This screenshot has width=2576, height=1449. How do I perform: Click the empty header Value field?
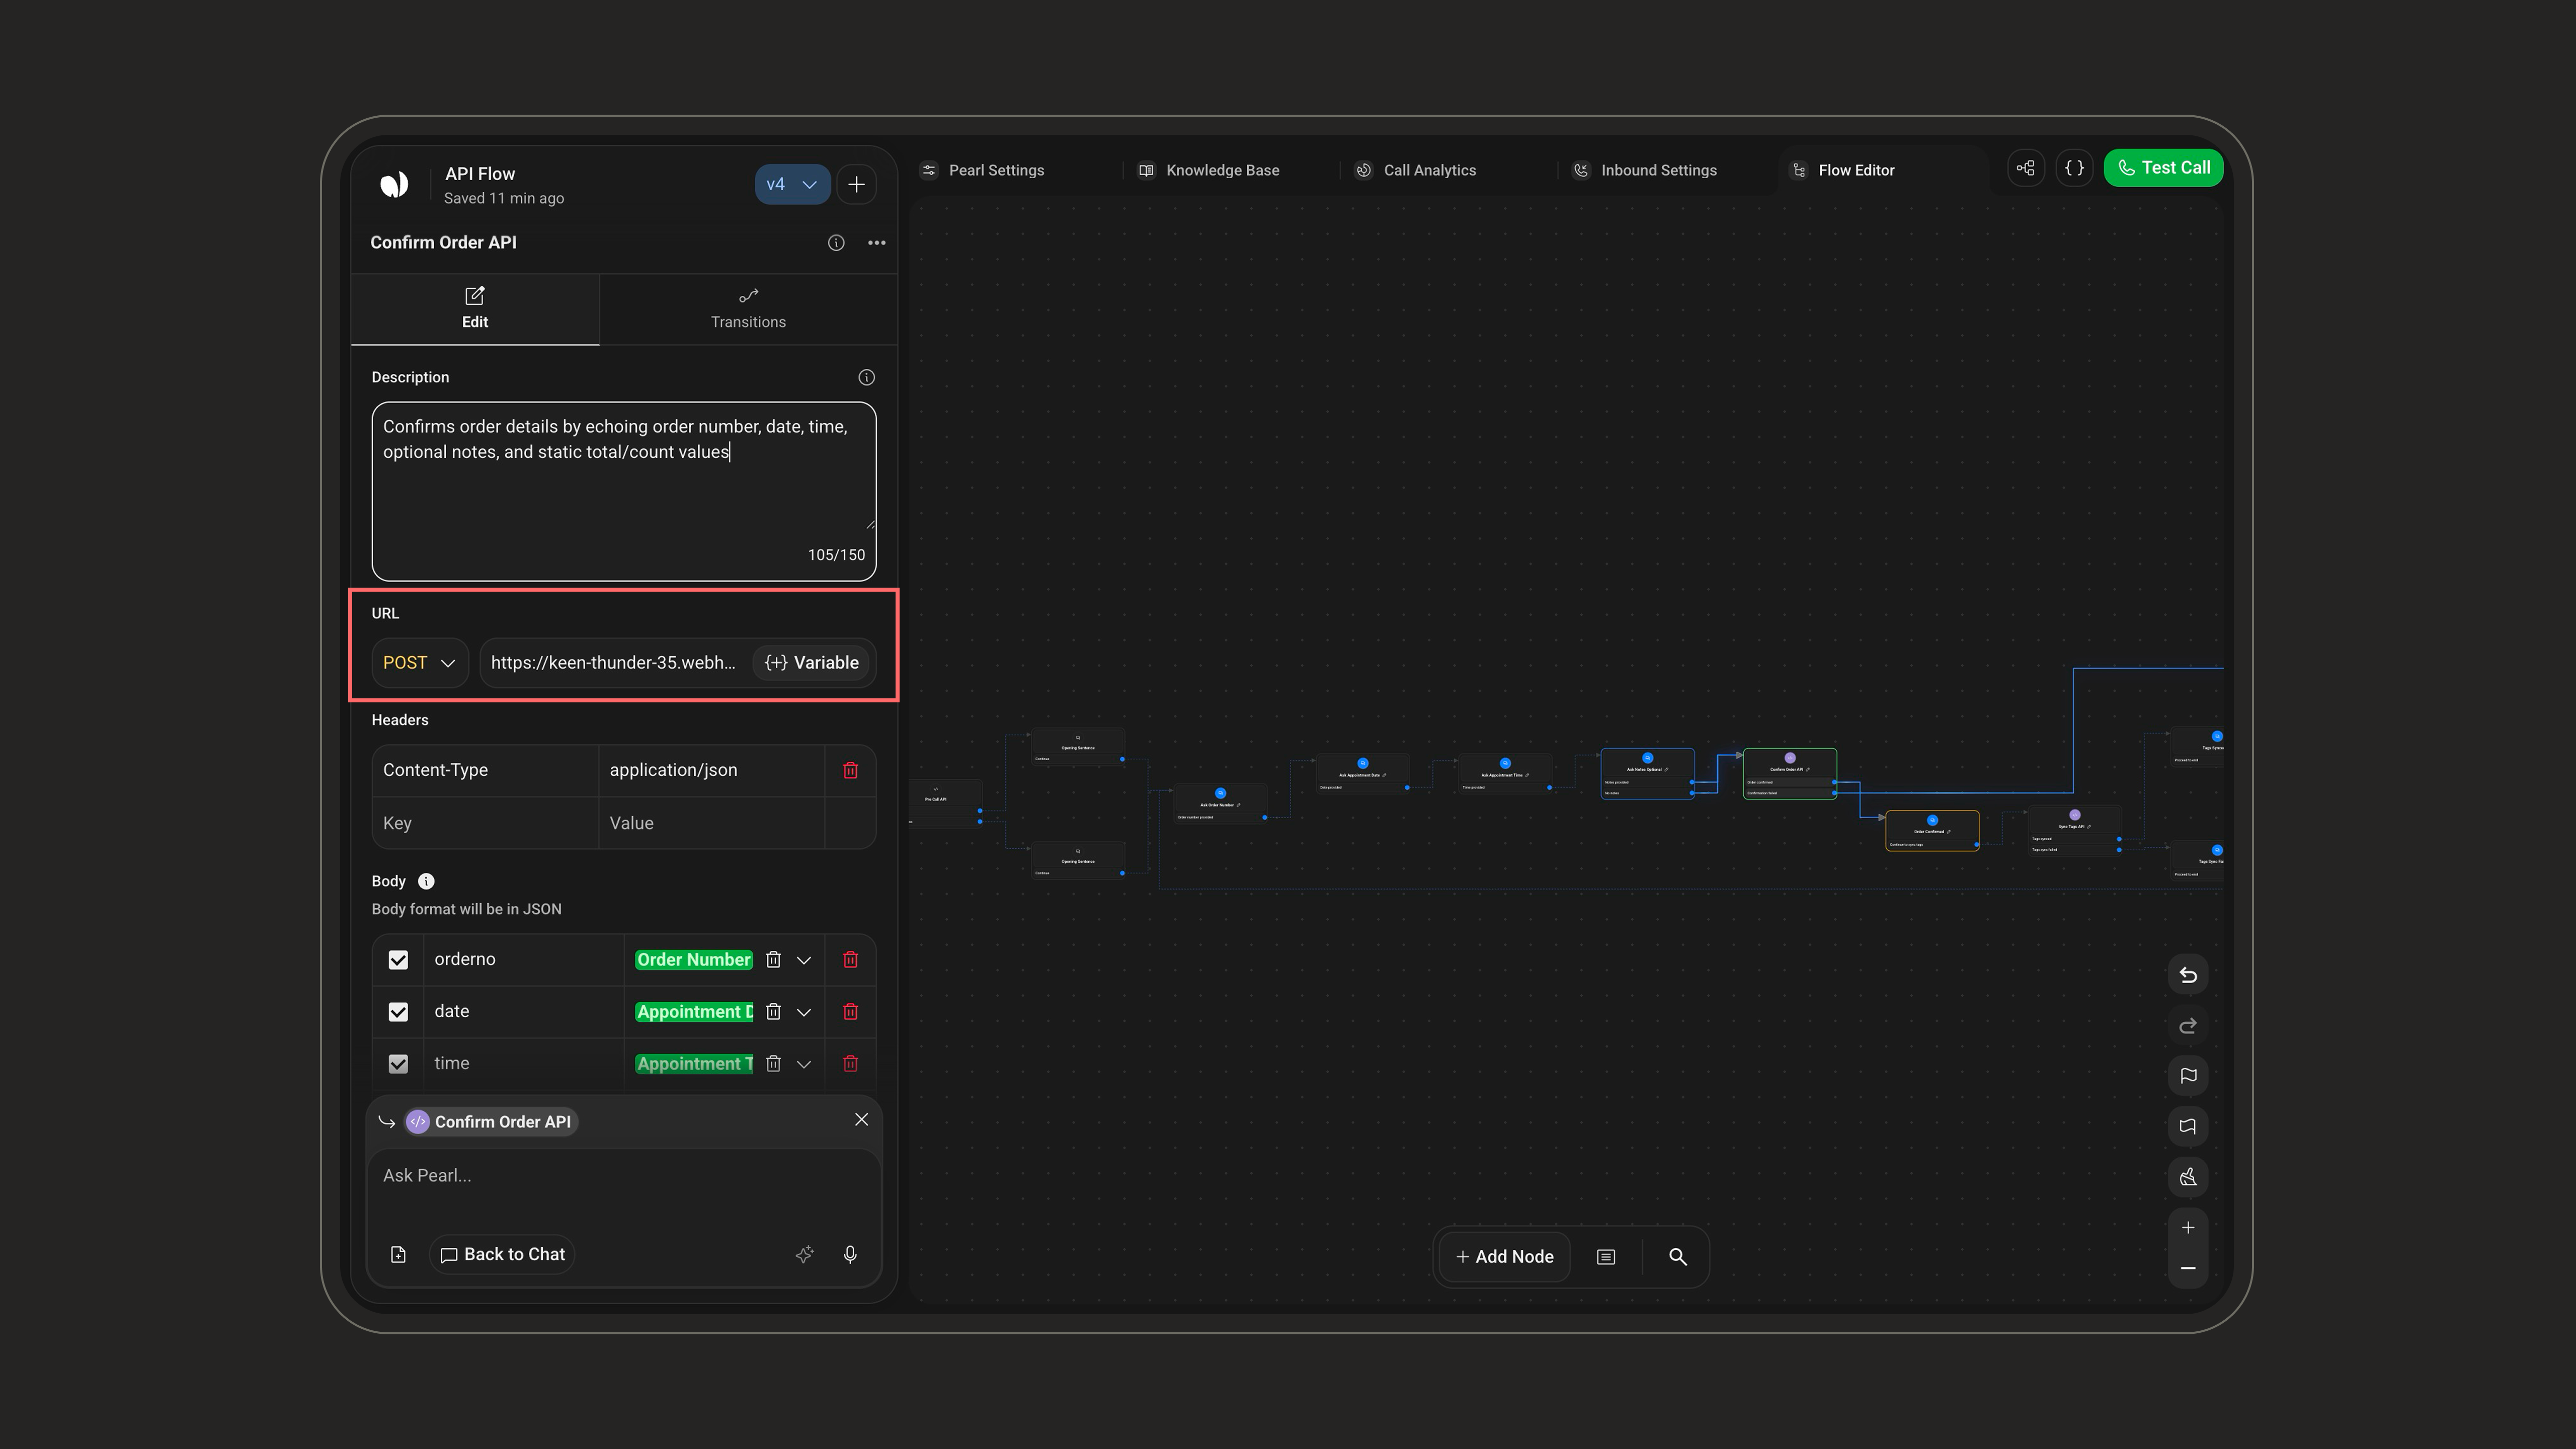(x=711, y=823)
